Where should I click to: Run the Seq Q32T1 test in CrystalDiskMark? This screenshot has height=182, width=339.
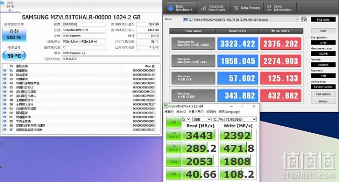tap(174, 135)
